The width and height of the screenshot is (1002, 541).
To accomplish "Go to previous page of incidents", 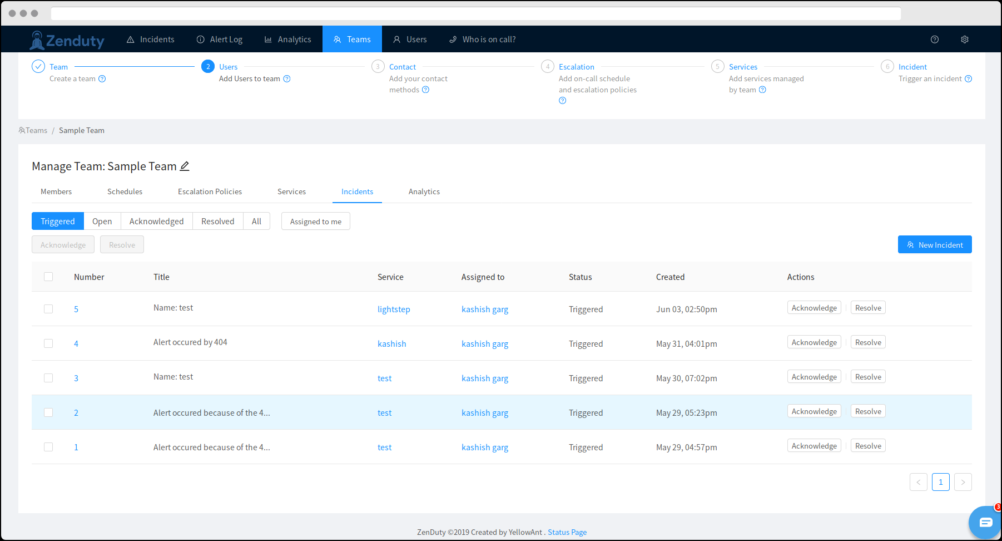I will point(918,482).
